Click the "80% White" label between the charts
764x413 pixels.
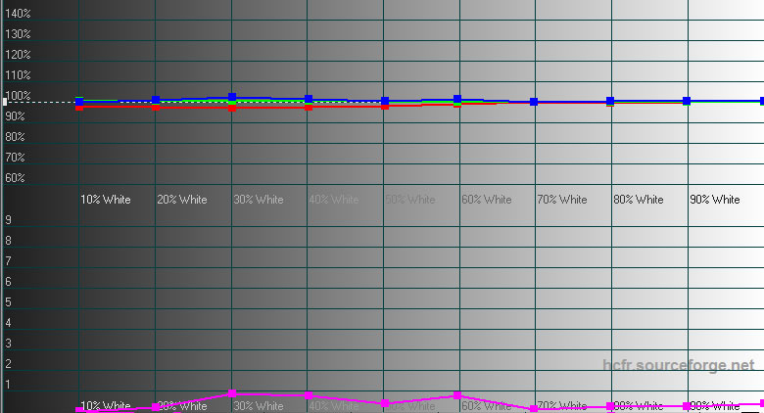(x=638, y=200)
